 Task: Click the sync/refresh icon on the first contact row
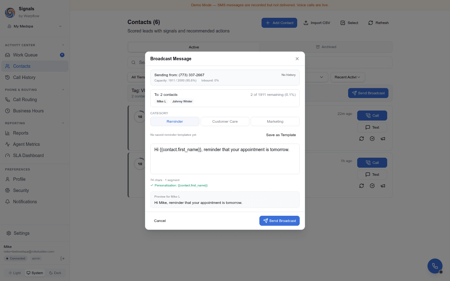362,139
